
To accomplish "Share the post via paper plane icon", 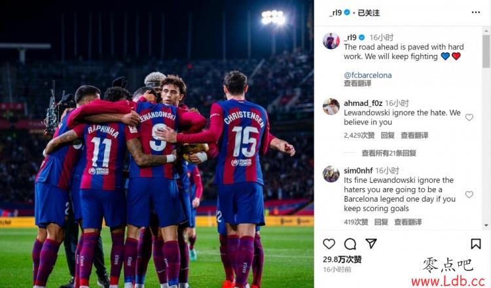I will pos(371,244).
